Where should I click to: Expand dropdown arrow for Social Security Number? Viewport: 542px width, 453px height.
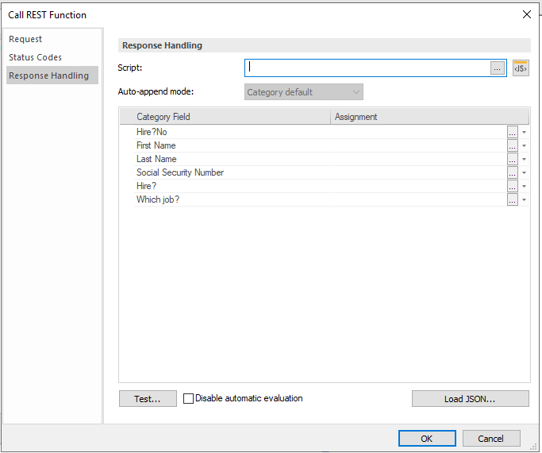(524, 172)
